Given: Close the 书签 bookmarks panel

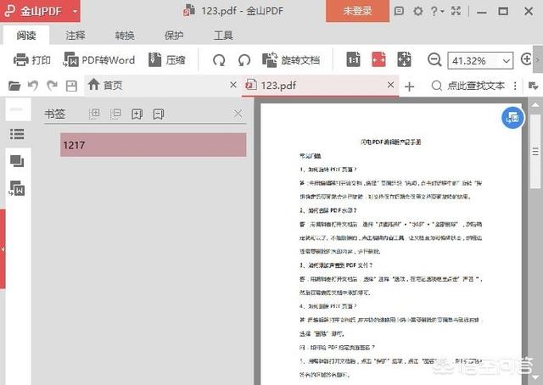Looking at the screenshot, I should [238, 114].
